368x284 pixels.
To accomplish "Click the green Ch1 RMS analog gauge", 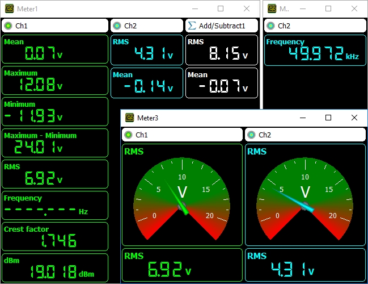I will (x=182, y=195).
